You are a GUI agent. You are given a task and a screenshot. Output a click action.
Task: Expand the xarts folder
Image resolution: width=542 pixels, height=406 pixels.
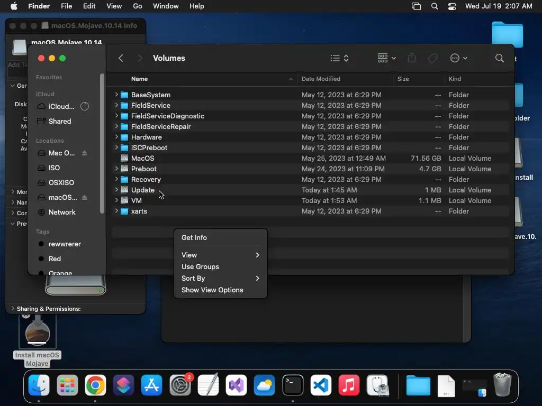click(x=116, y=211)
